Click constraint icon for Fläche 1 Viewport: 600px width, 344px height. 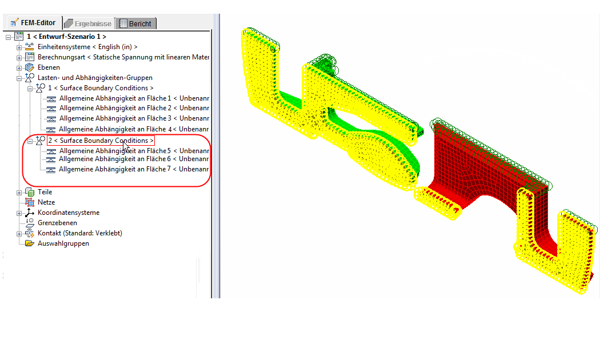coord(51,99)
